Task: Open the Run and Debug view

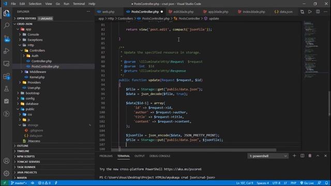Action: click(6, 51)
